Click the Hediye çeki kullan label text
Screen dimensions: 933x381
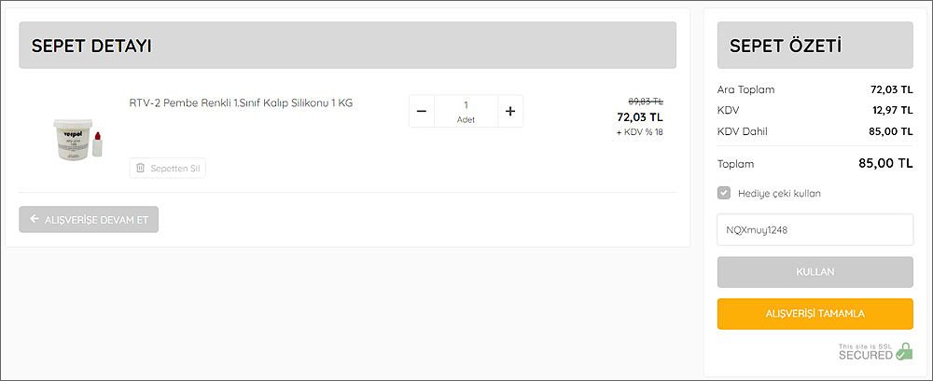click(779, 194)
